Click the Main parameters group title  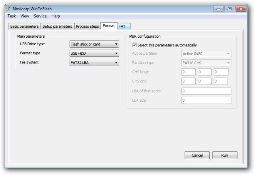coord(31,37)
